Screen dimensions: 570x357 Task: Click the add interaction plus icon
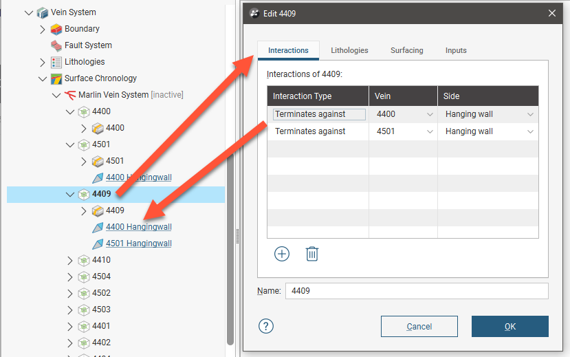282,254
